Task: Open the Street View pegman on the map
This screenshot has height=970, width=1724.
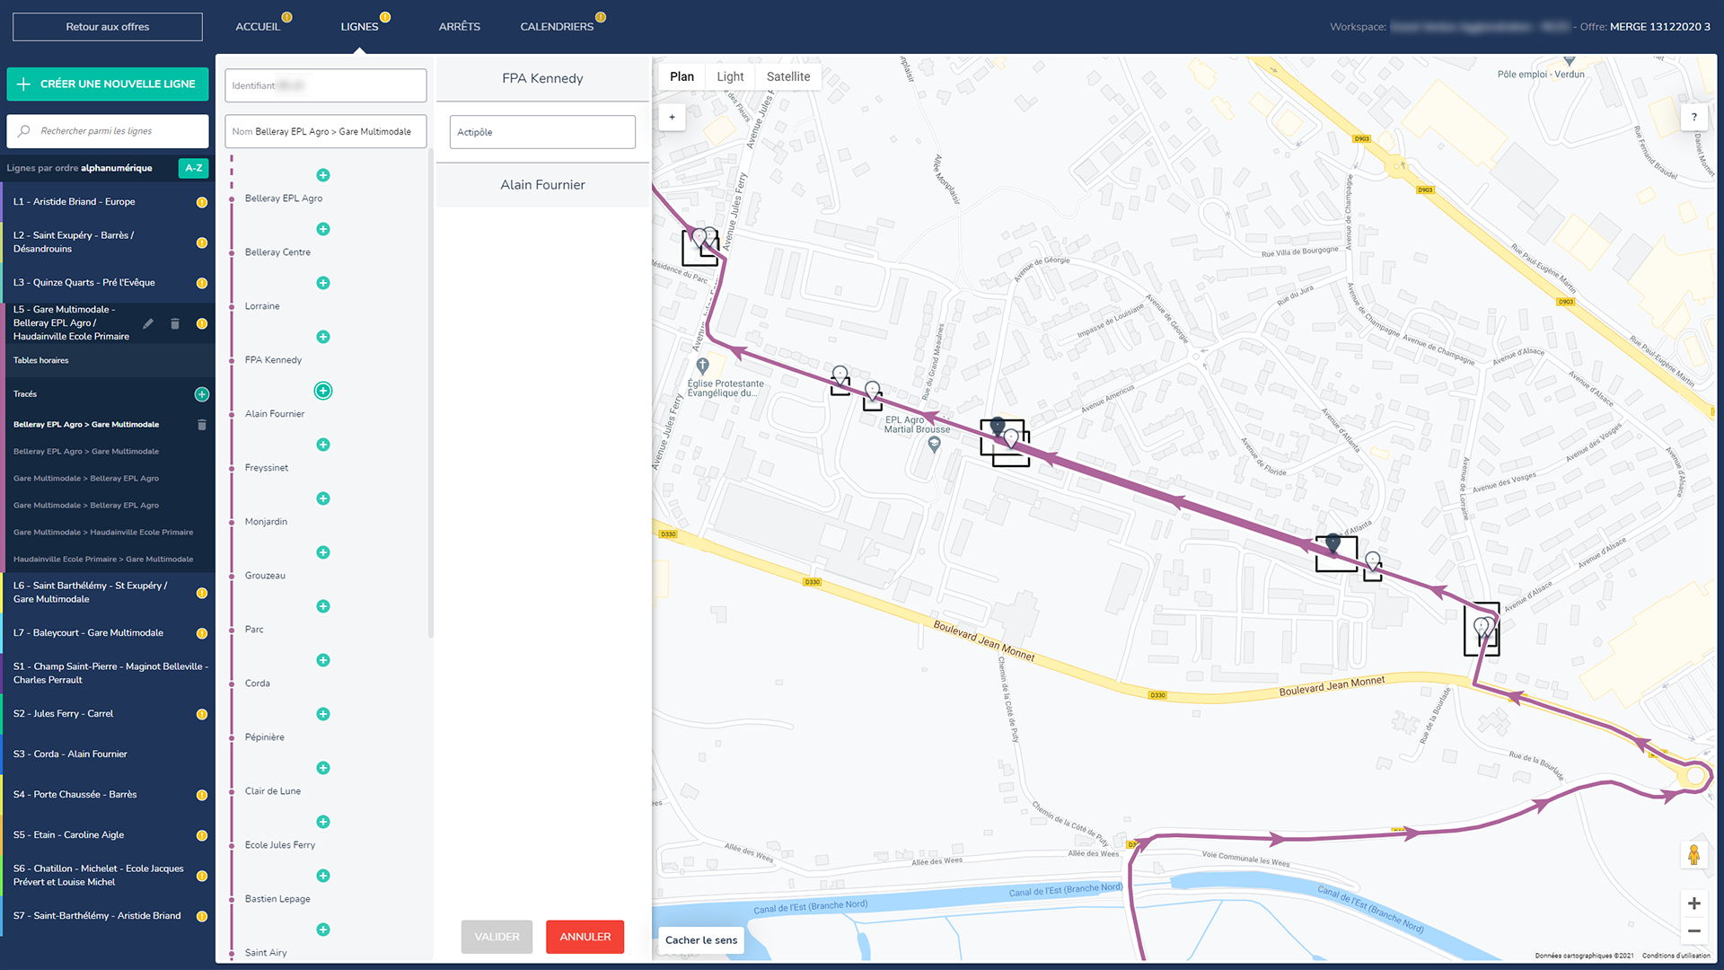Action: tap(1694, 854)
